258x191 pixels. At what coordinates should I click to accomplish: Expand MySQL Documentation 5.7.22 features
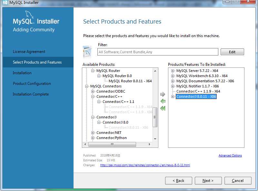pyautogui.click(x=173, y=81)
